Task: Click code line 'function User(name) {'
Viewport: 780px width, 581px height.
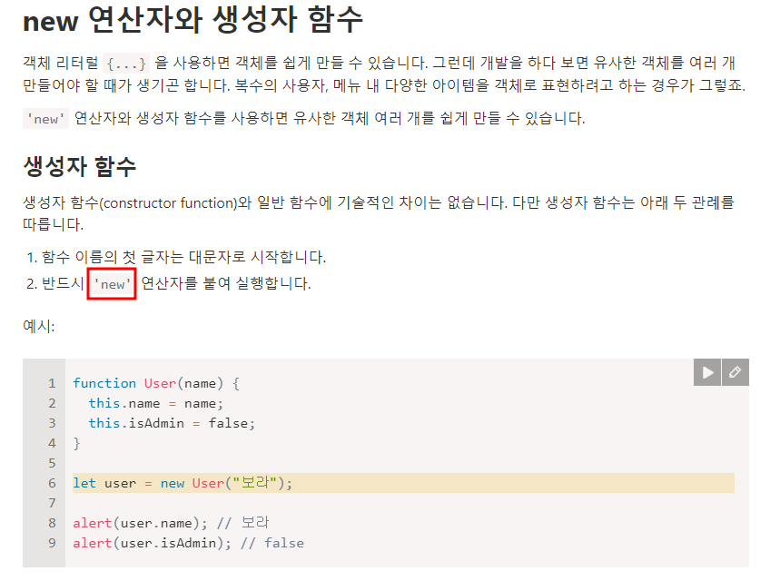Action: pos(156,383)
